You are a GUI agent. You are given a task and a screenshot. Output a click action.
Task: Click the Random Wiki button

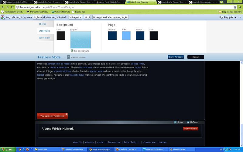tap(191, 129)
